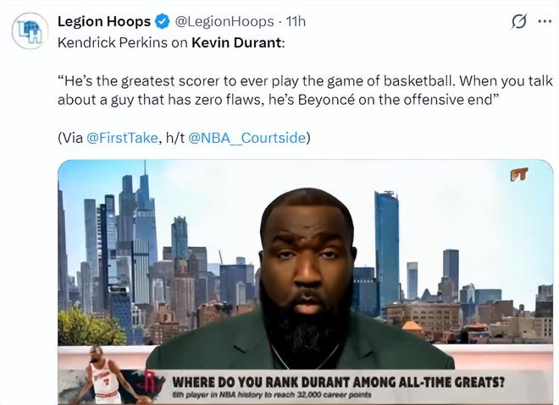Open the three-dot more options menu

545,21
